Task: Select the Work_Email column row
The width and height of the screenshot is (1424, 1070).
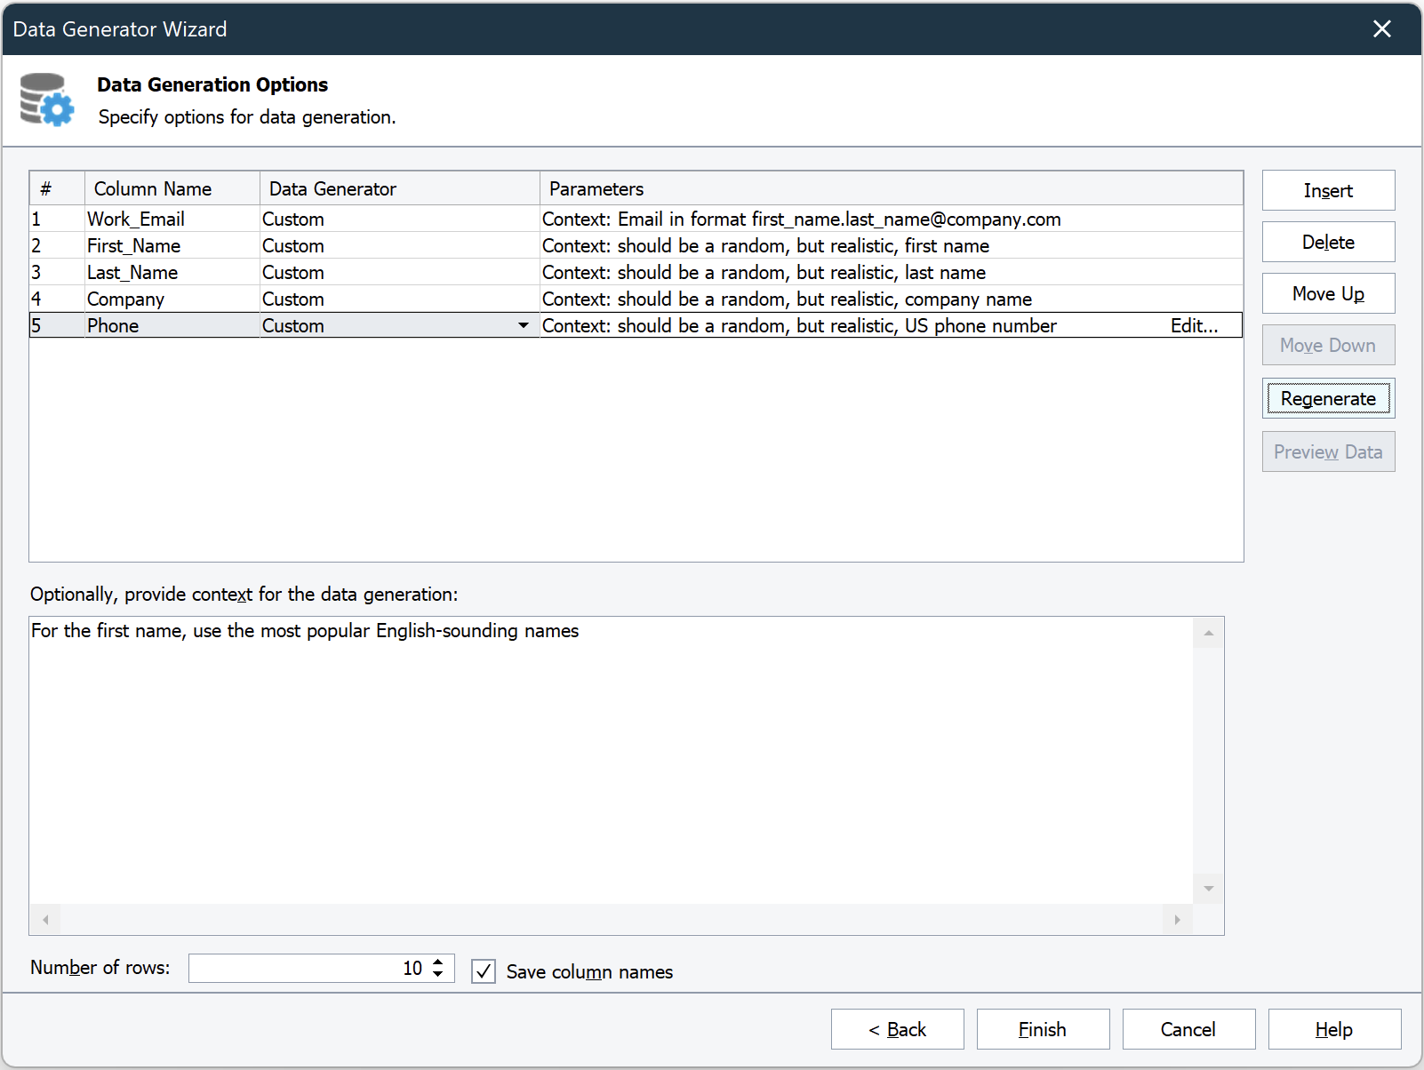Action: point(136,219)
